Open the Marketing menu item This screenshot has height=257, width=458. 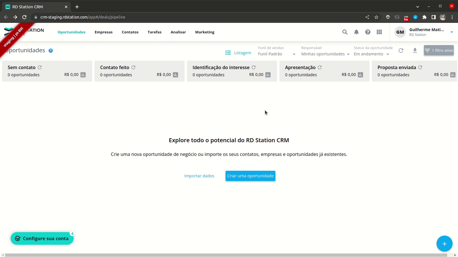(x=204, y=32)
